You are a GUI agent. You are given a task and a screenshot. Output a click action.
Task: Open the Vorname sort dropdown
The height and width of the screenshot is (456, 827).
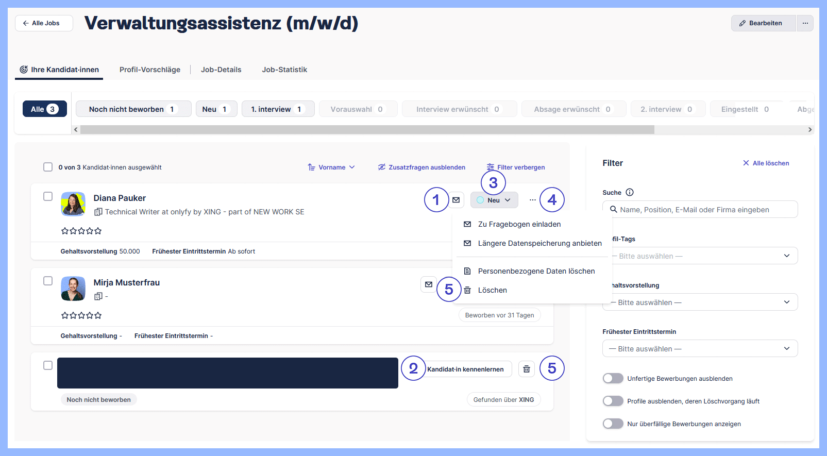pos(331,167)
